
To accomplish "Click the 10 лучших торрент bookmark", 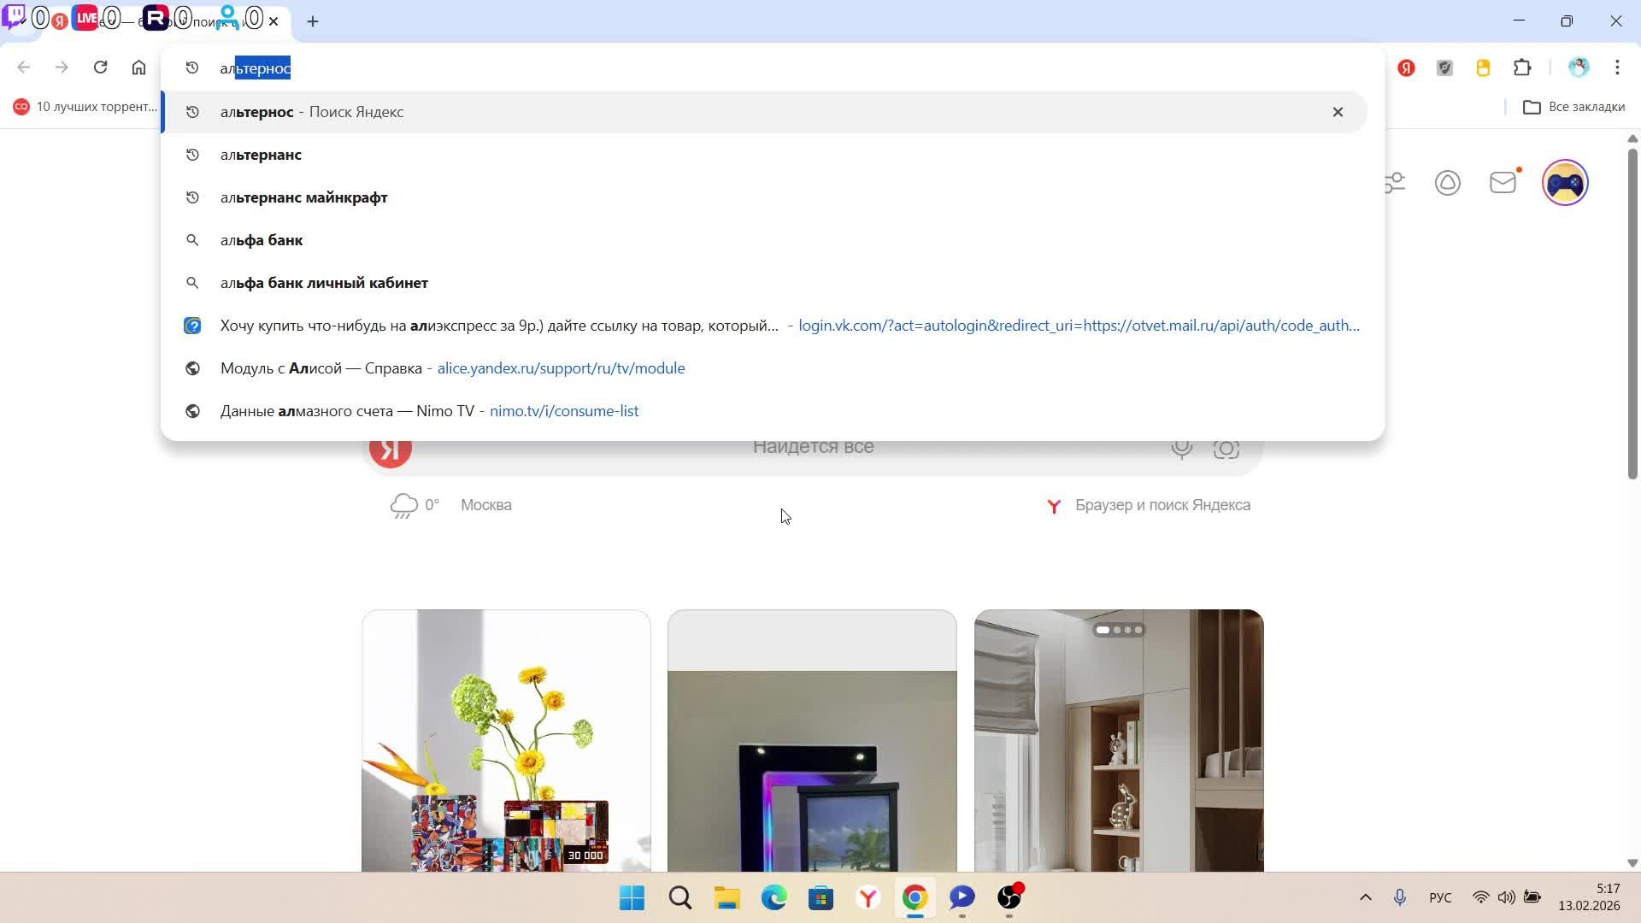I will click(x=85, y=107).
